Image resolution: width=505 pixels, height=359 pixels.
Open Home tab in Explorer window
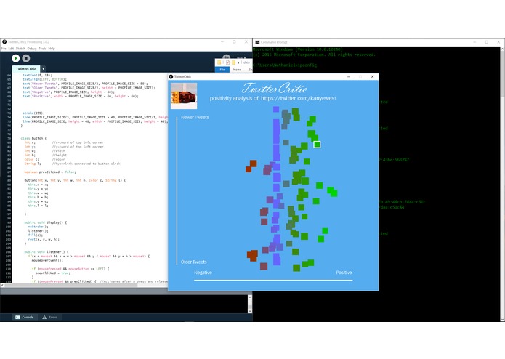(x=238, y=70)
